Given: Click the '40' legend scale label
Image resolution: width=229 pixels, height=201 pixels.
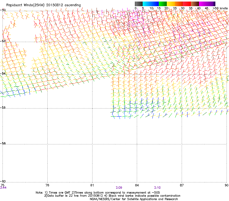Looking at the screenshot, I should 199,8.
